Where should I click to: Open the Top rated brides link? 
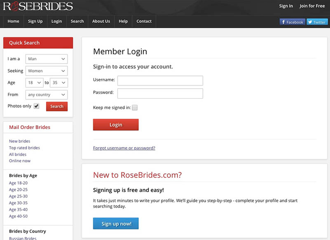pyautogui.click(x=25, y=148)
